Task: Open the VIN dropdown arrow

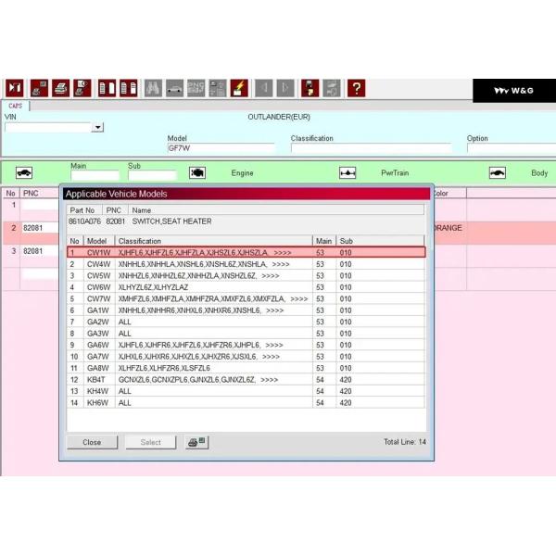Action: [x=97, y=127]
